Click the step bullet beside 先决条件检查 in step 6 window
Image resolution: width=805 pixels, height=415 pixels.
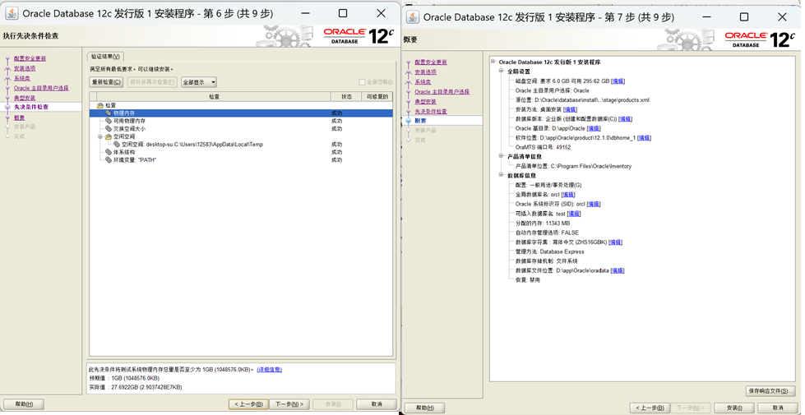tap(7, 107)
